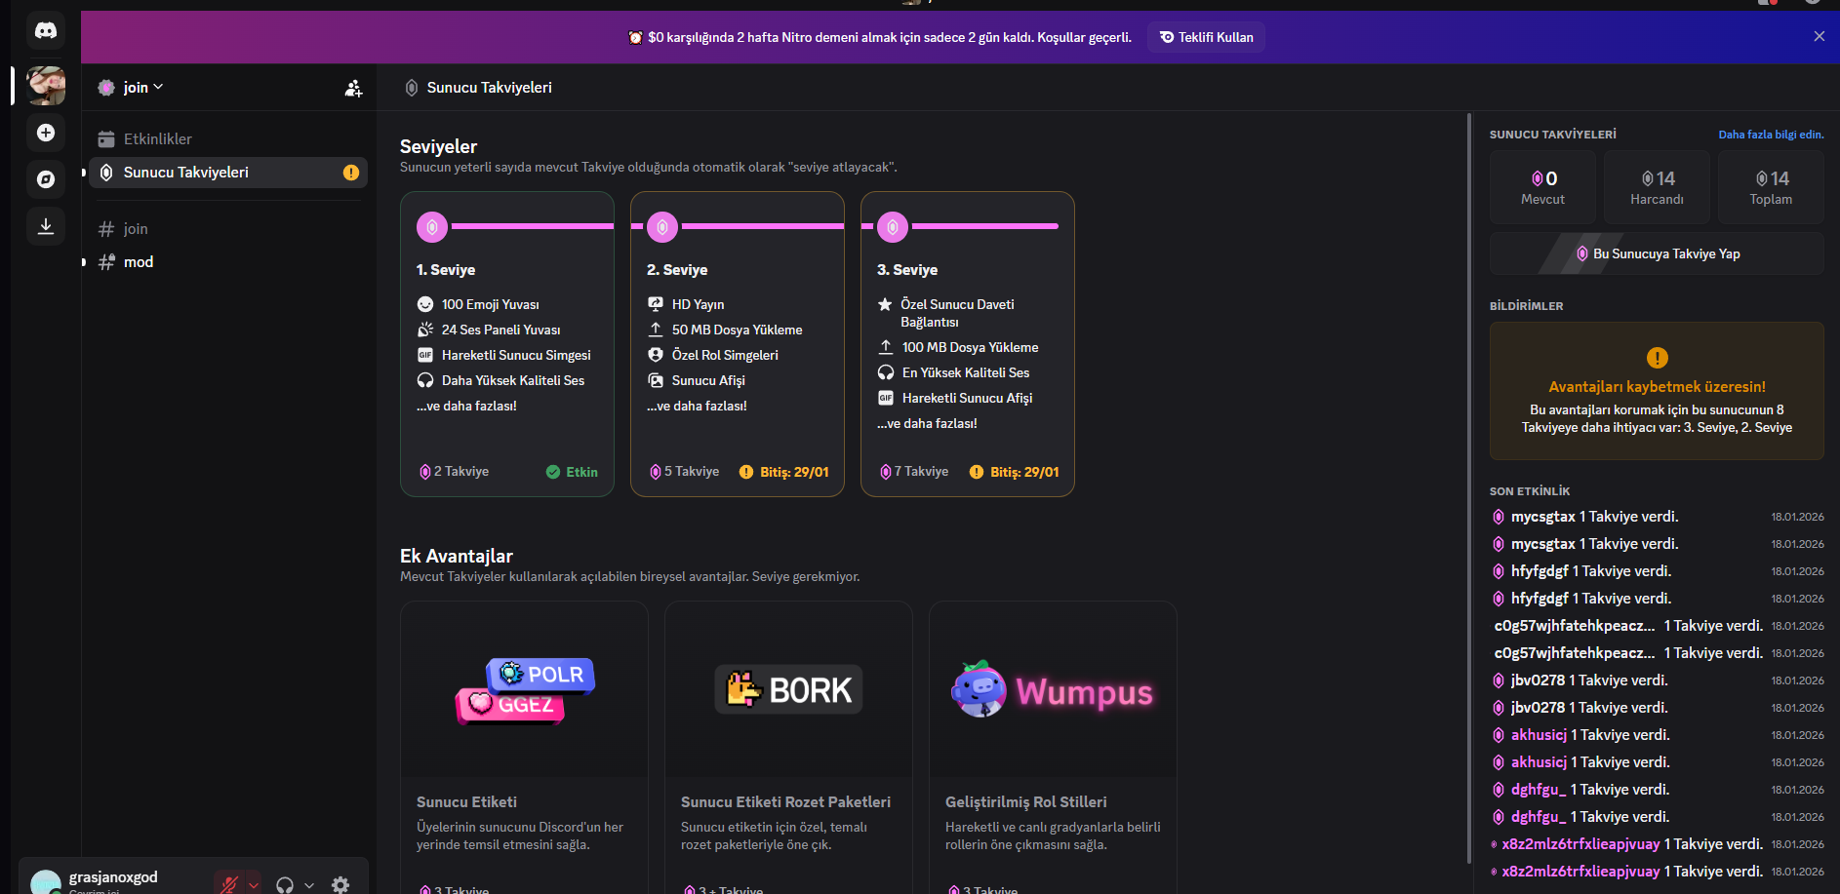Viewport: 1840px width, 894px height.
Task: Click the headphone icon beside En Yüksek Kaliteli Ses
Action: click(886, 372)
